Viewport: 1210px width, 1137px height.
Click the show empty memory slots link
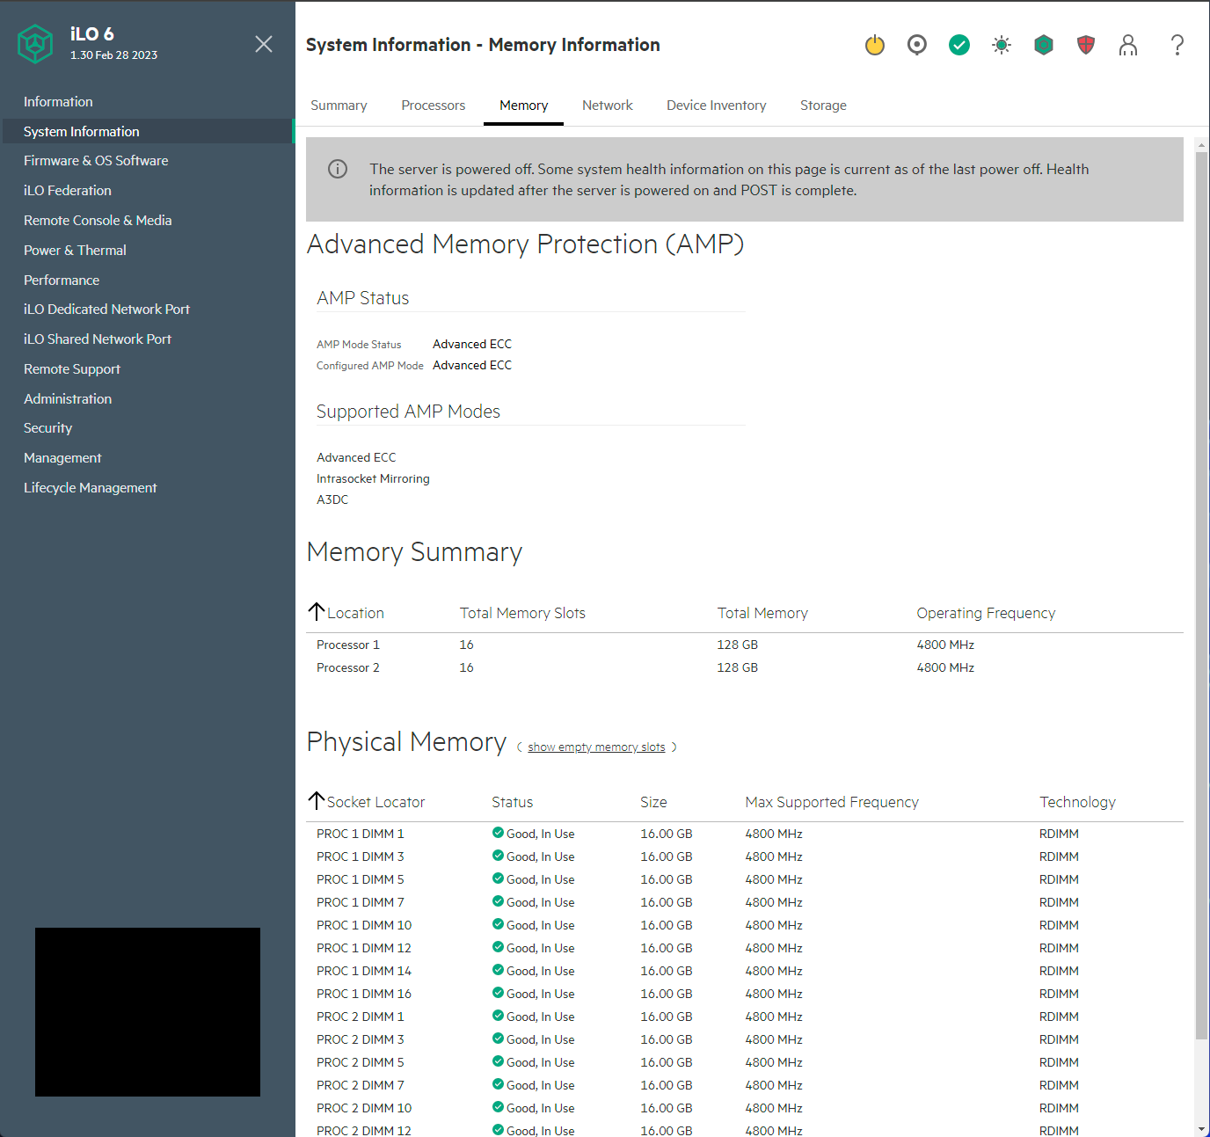[596, 747]
